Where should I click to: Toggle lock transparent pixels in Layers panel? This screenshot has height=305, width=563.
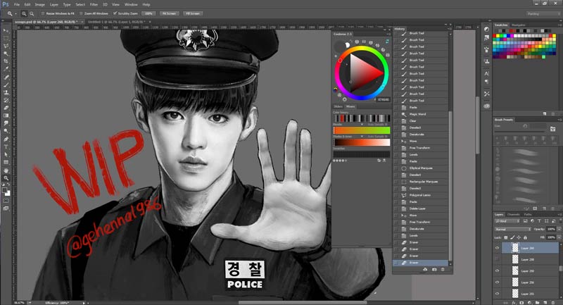click(x=506, y=237)
